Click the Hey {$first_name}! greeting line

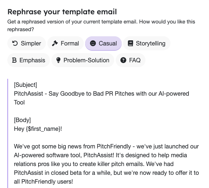click(x=38, y=129)
